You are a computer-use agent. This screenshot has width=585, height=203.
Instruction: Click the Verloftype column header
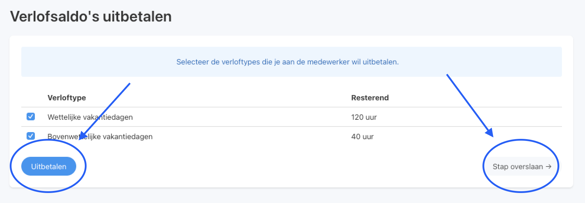click(x=67, y=98)
